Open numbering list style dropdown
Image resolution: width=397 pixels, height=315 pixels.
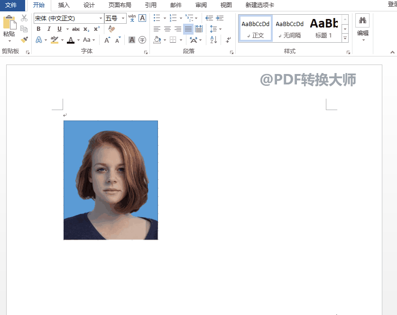pos(181,18)
